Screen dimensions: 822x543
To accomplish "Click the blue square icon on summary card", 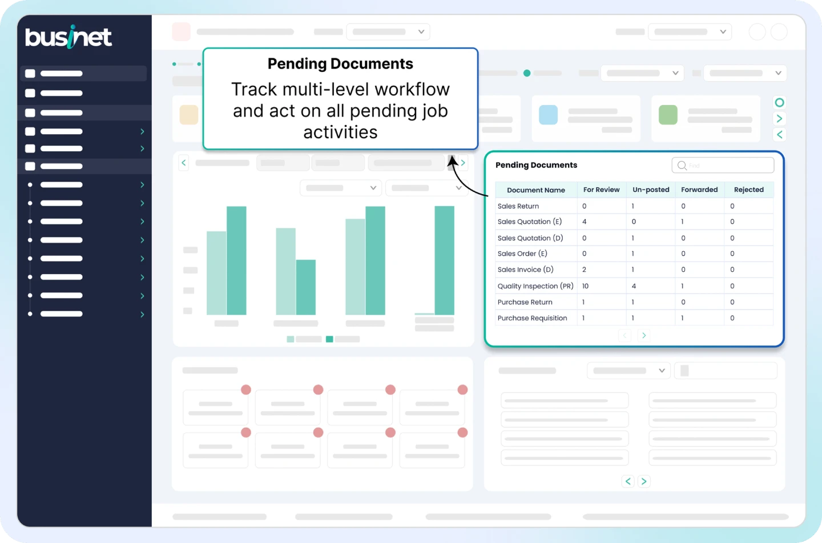I will [x=548, y=115].
